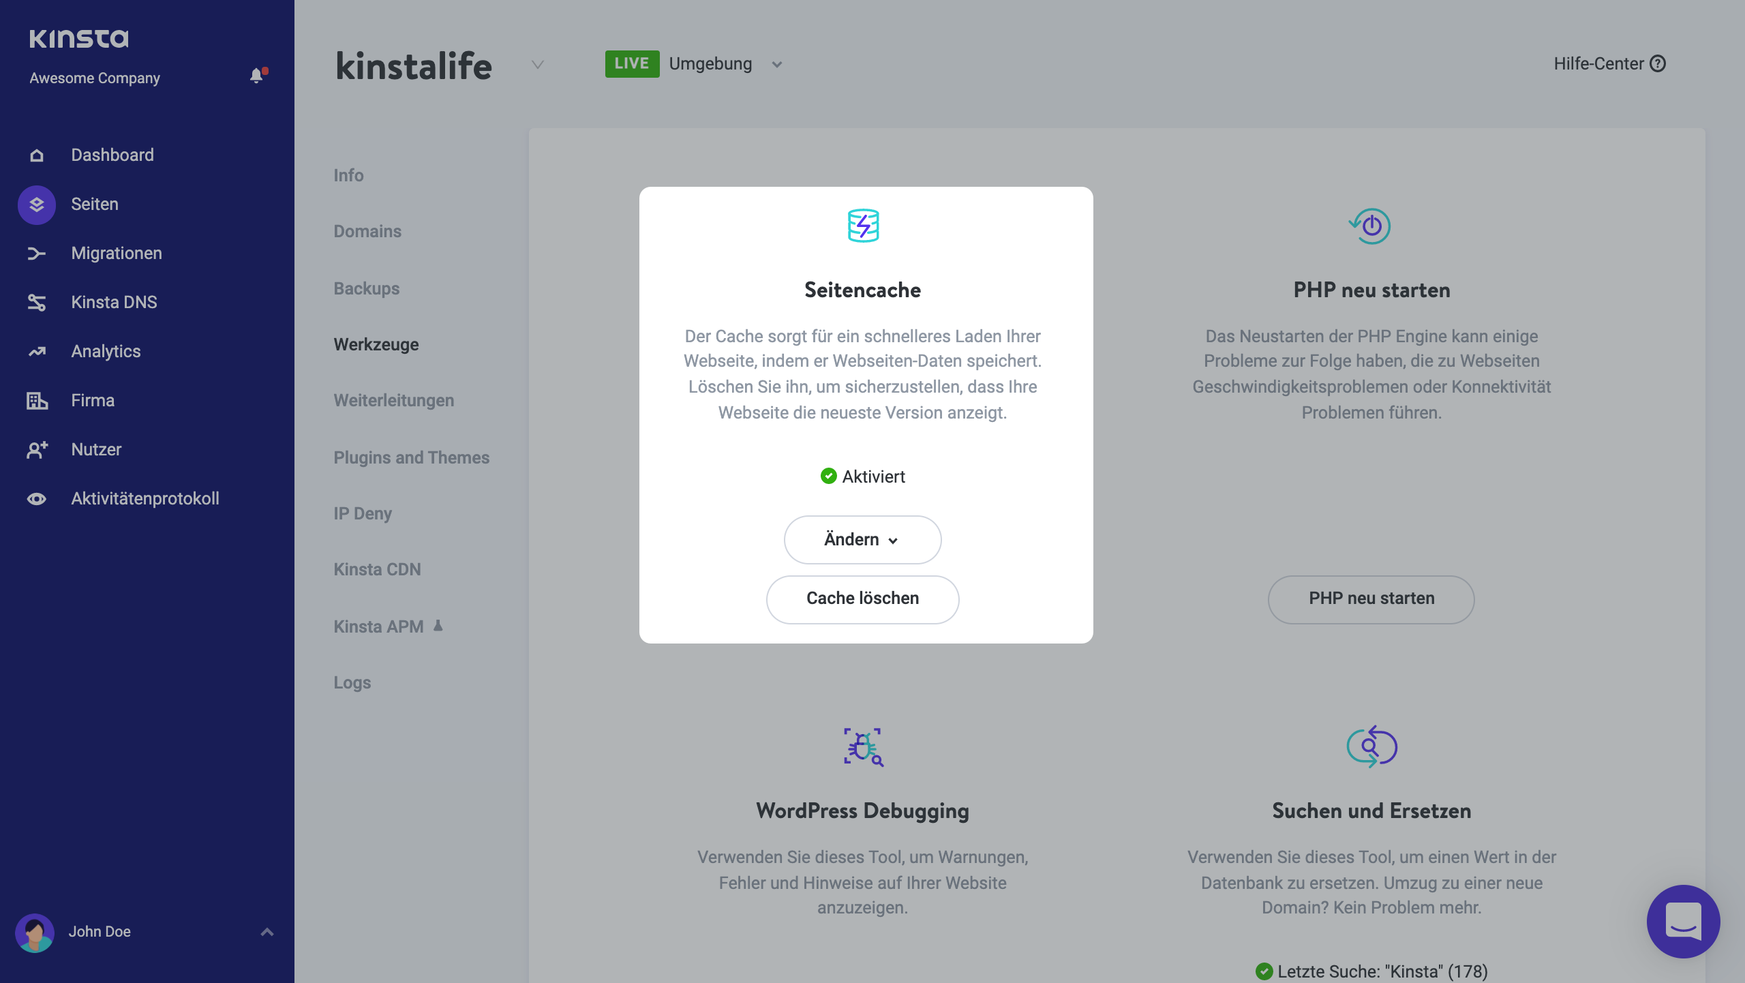Open the Plugins and Themes tab
1745x983 pixels.
411,457
